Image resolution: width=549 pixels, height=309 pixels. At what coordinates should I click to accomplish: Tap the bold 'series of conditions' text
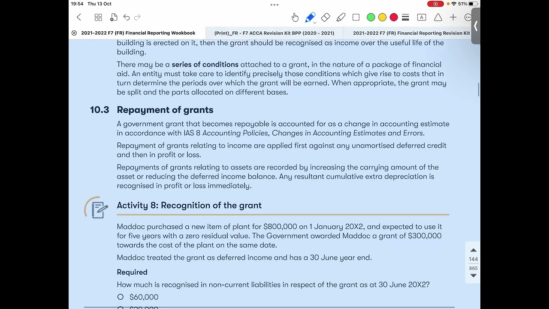click(205, 64)
